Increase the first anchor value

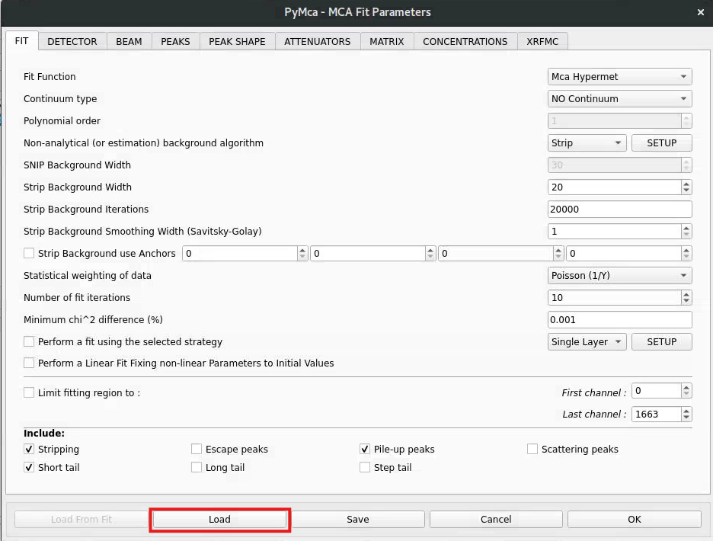pyautogui.click(x=303, y=250)
